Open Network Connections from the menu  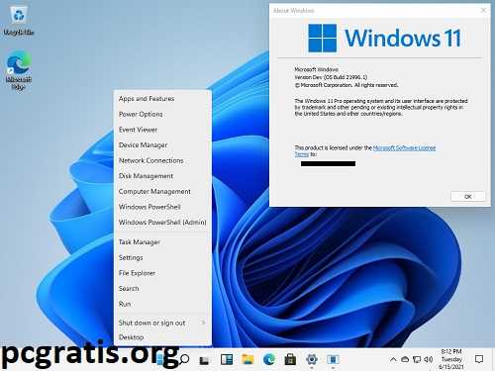point(163,160)
